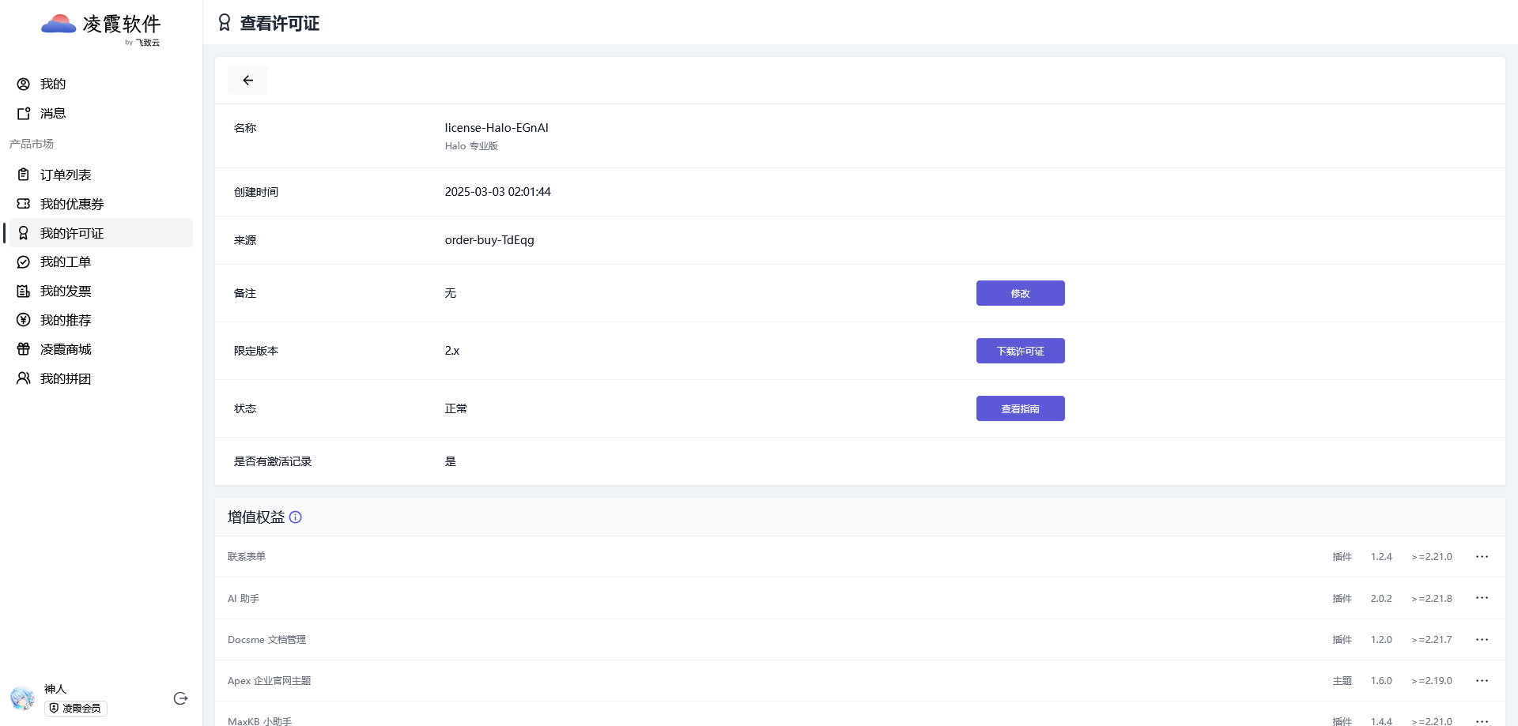Open 我的优惠券 coupons page
1518x726 pixels.
tap(72, 205)
